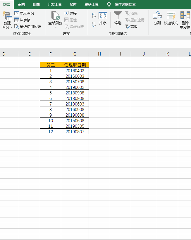Select column D header
This screenshot has width=191, height=240.
pyautogui.click(x=9, y=54)
